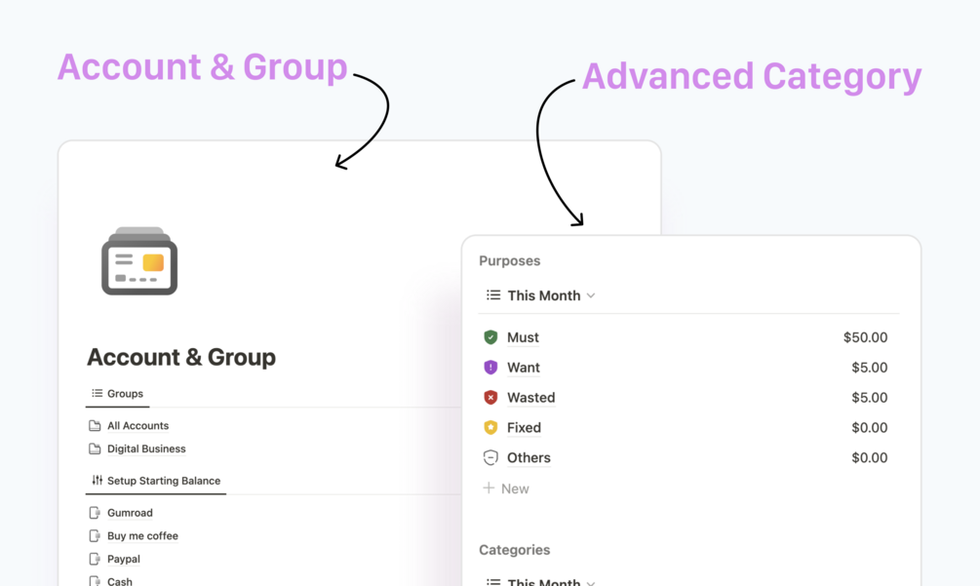Click the $50.00 amount for Must

865,337
